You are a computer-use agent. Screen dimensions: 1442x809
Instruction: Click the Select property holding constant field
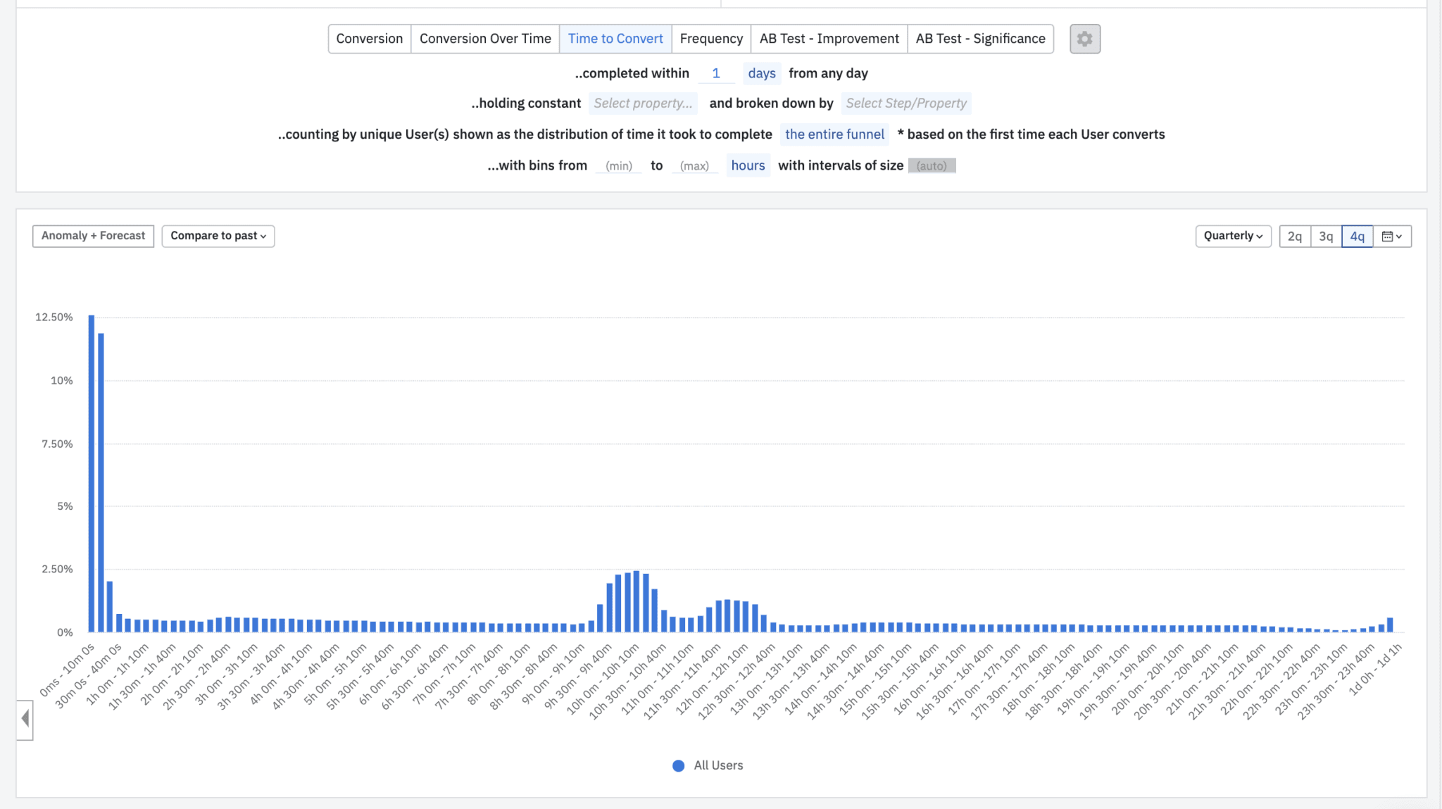click(642, 103)
